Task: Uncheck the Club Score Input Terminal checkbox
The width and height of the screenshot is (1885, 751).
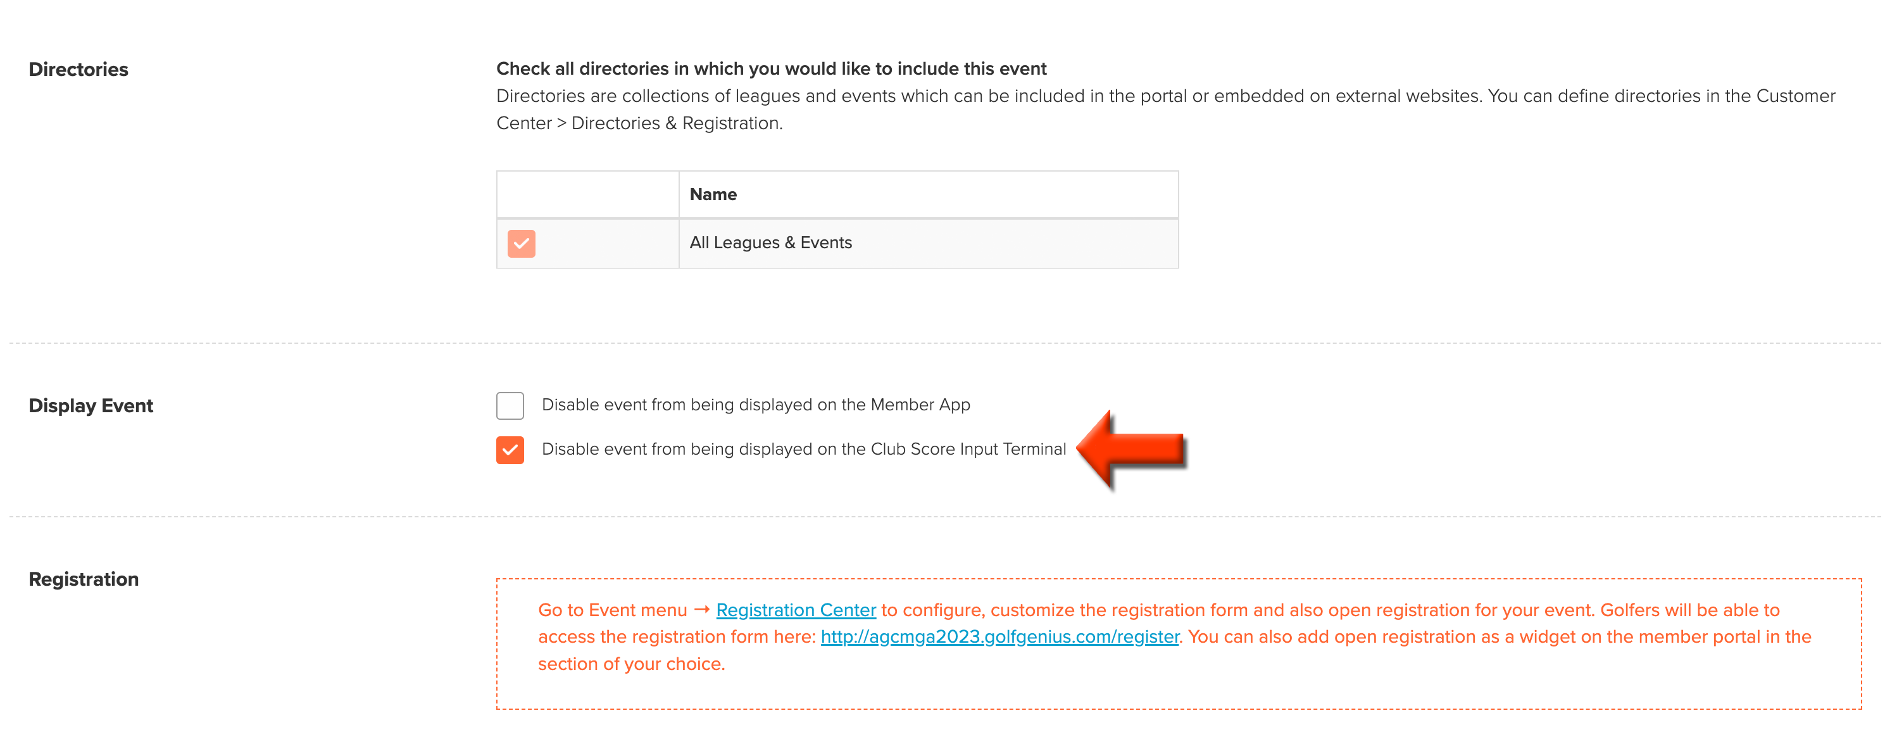Action: [510, 450]
